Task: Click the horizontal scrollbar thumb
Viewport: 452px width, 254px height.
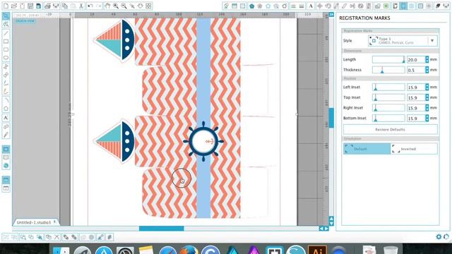Action: [162, 229]
